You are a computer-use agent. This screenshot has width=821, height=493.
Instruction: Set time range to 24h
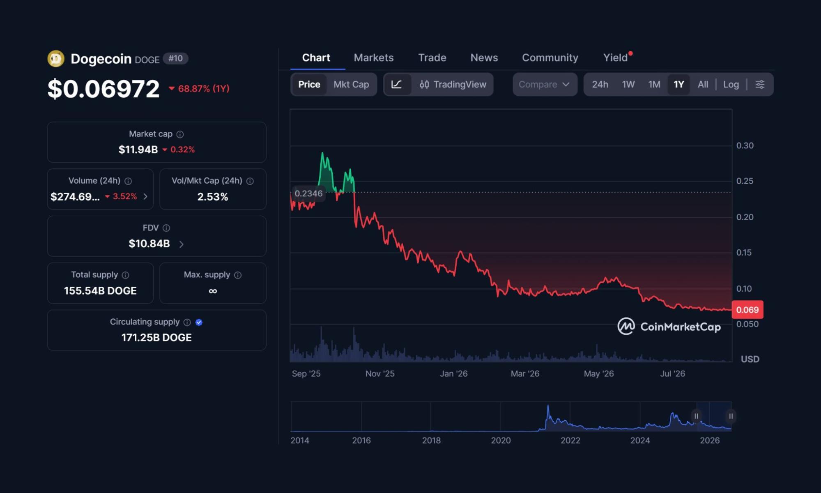[600, 85]
